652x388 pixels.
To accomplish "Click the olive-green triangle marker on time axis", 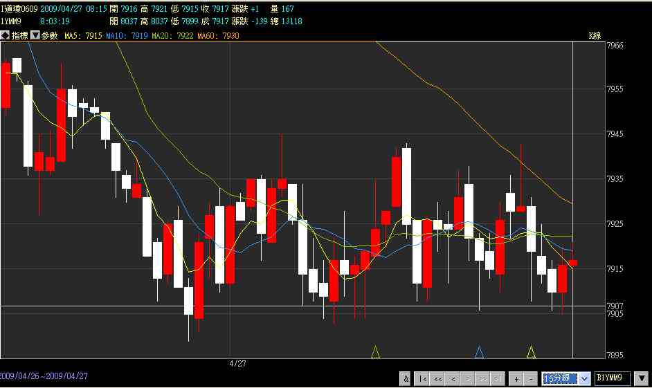I will point(375,352).
